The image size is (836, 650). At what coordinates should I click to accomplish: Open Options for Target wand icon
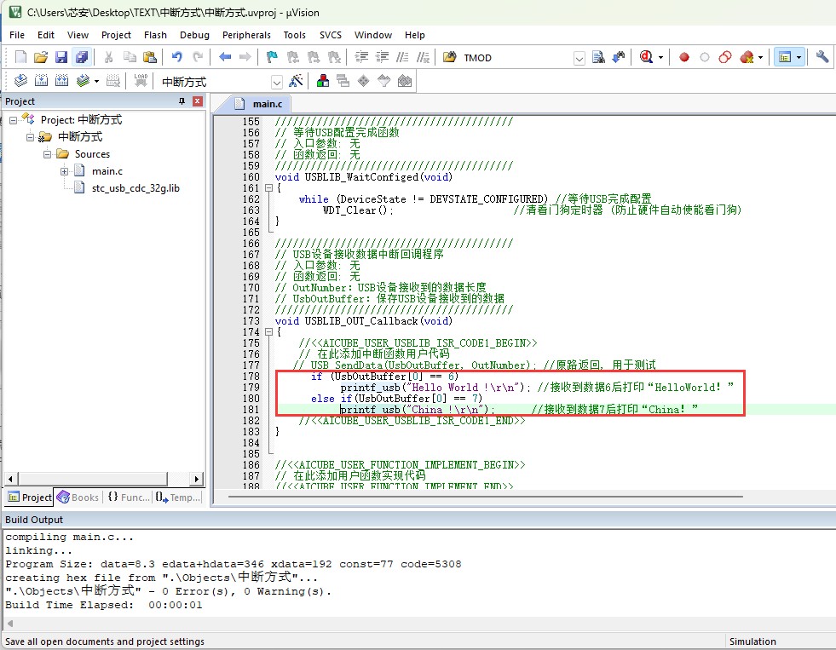tap(296, 81)
